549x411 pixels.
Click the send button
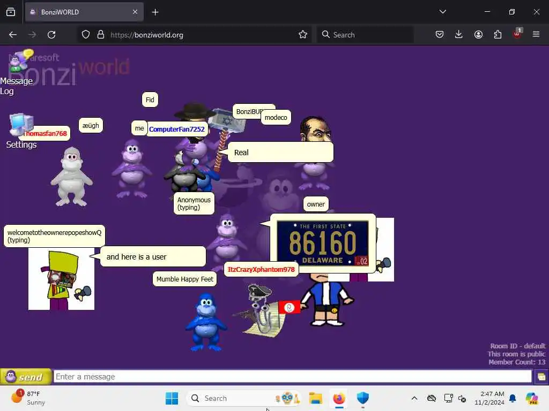pos(26,377)
